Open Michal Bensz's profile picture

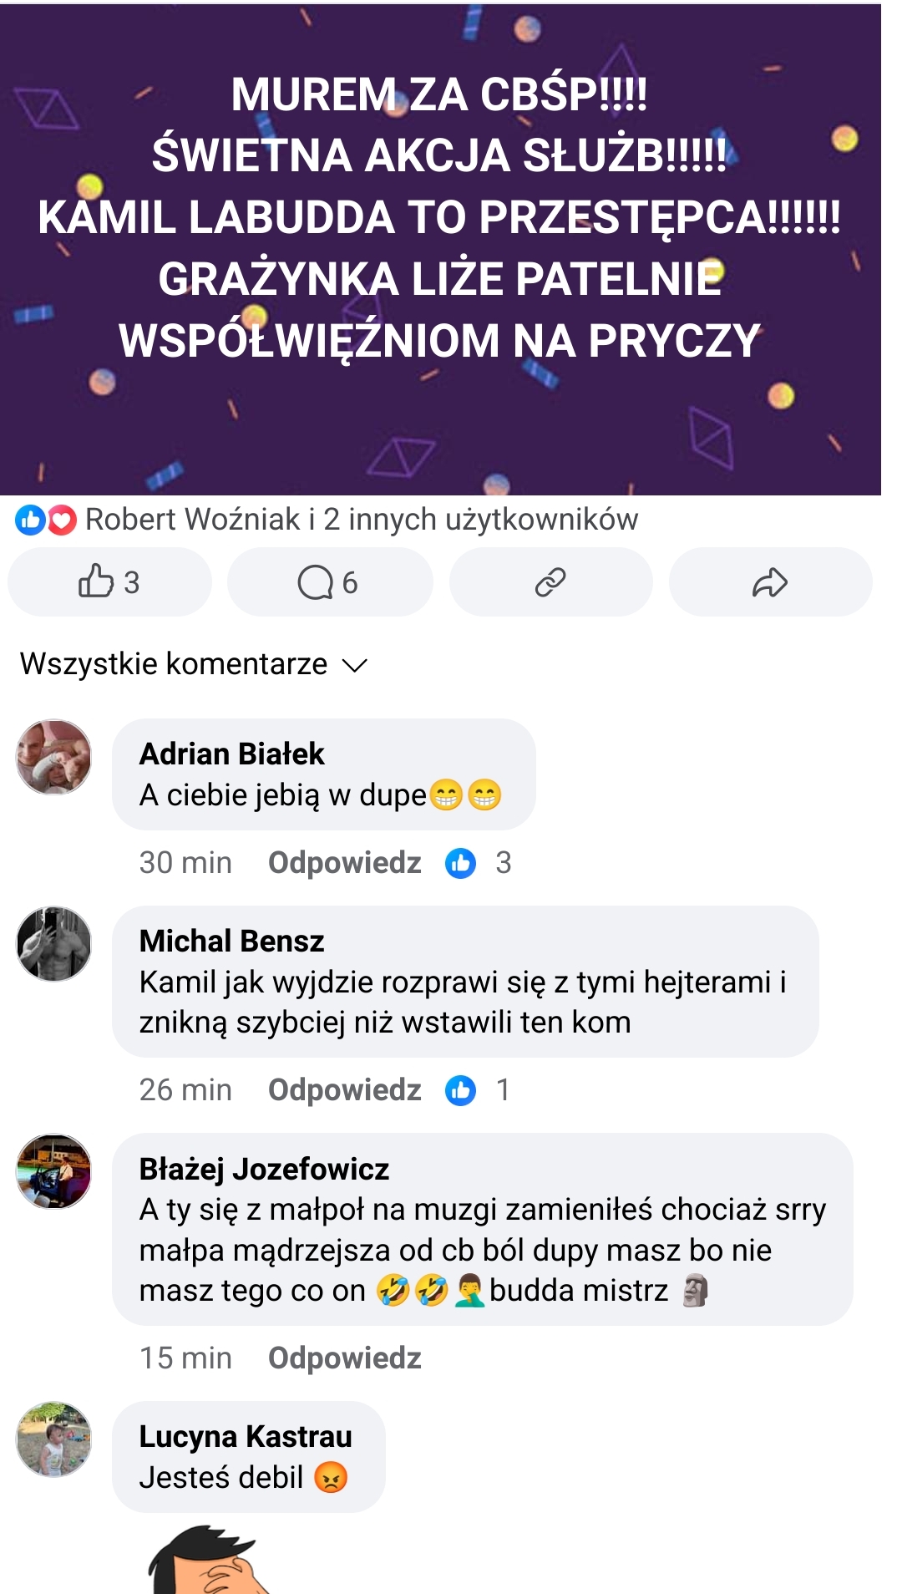tap(54, 944)
